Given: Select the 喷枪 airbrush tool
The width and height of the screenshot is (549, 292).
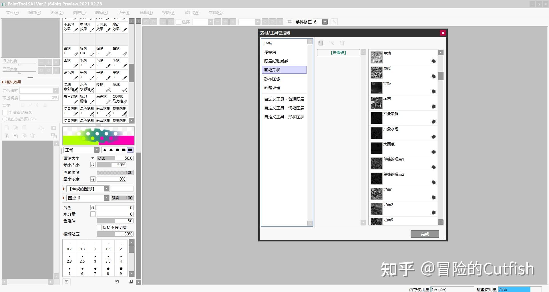Looking at the screenshot, I should point(104,87).
